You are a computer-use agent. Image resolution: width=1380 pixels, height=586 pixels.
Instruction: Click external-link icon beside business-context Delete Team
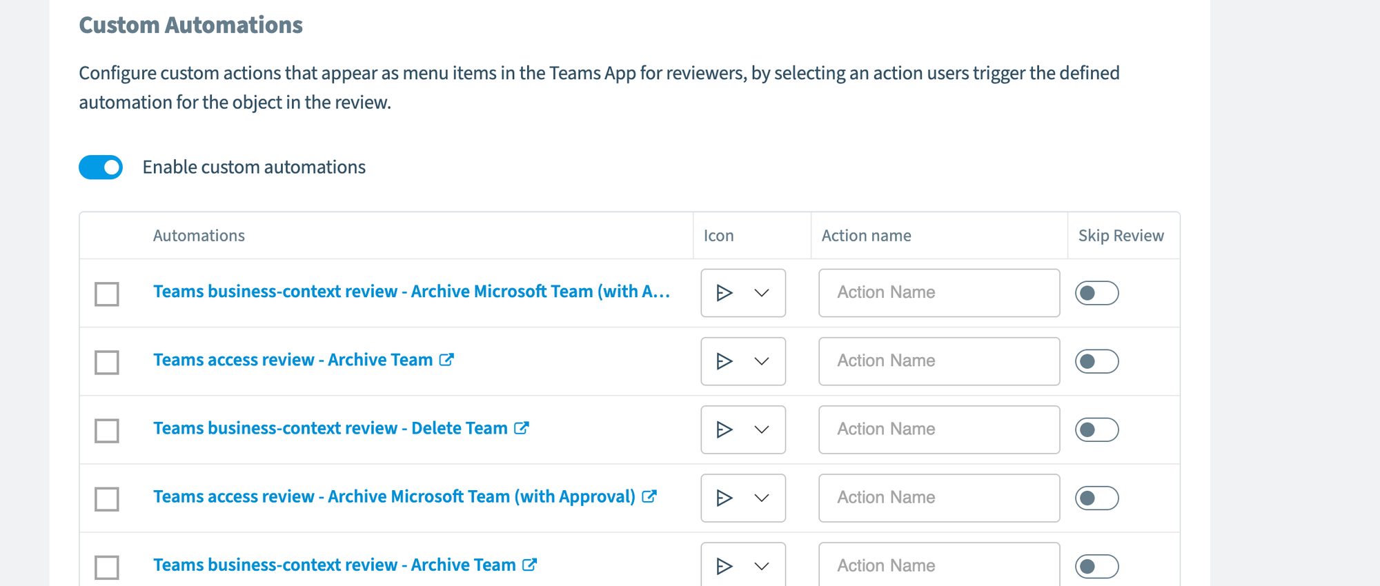point(522,427)
